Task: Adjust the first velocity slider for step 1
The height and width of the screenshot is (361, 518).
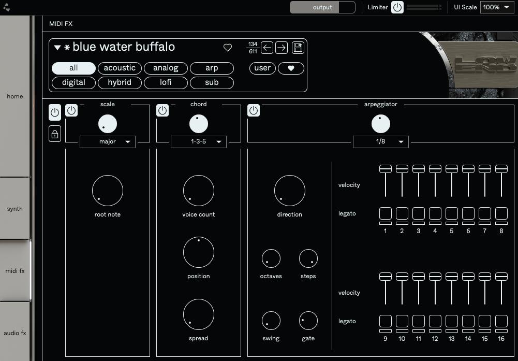Action: [385, 168]
